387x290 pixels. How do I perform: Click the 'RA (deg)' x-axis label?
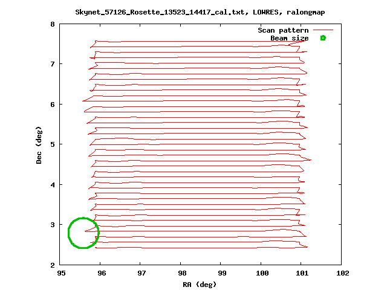200,285
